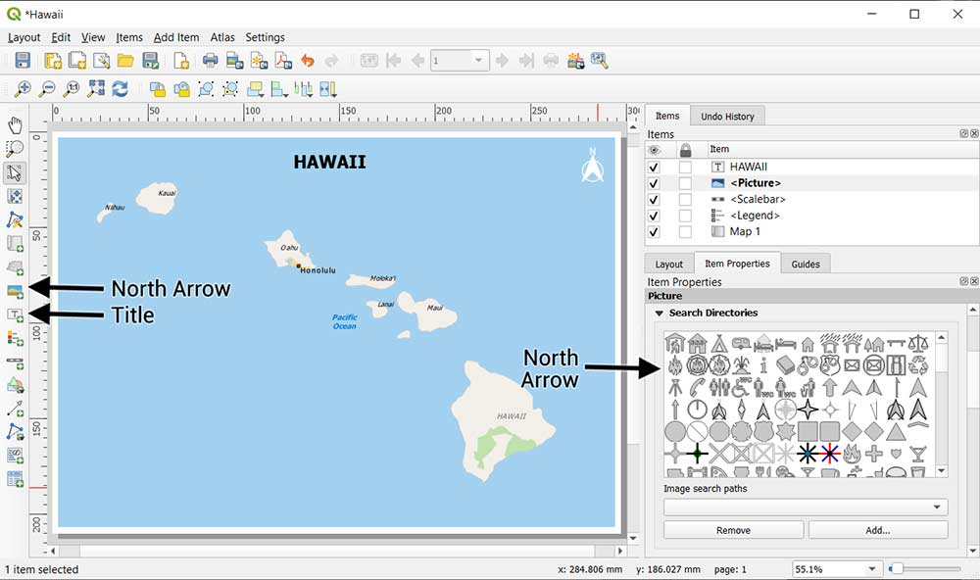Choose the Add Attribute Table tool
Screen dimensions: 980x580
point(15,479)
